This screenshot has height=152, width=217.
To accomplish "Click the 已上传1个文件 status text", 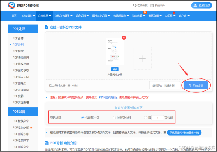I will click(x=64, y=85).
